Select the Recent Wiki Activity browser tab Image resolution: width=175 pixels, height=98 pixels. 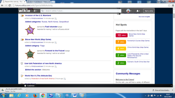pyautogui.click(x=14, y=2)
